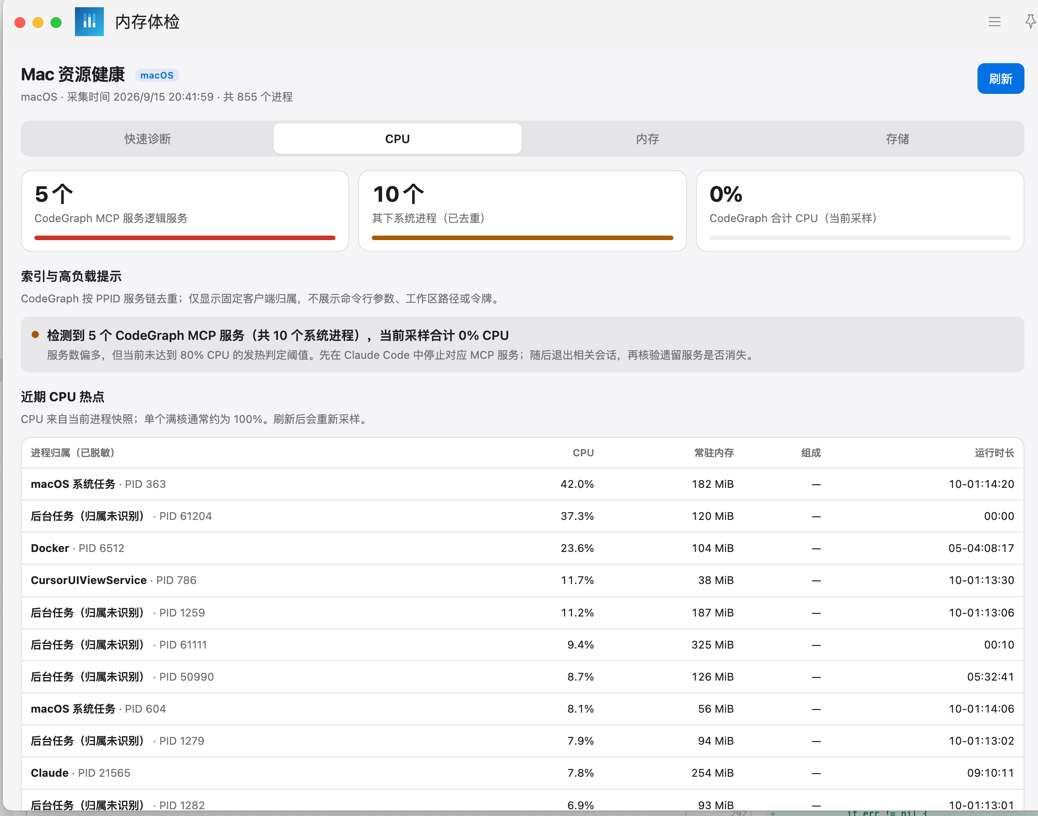Click the 常驻内存 column header
Viewport: 1038px width, 816px height.
tap(714, 452)
